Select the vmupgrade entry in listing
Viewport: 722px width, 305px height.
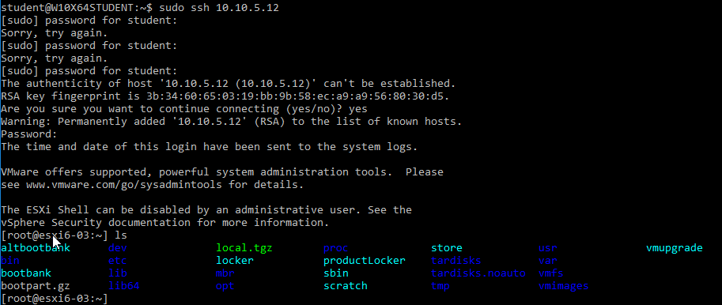674,248
